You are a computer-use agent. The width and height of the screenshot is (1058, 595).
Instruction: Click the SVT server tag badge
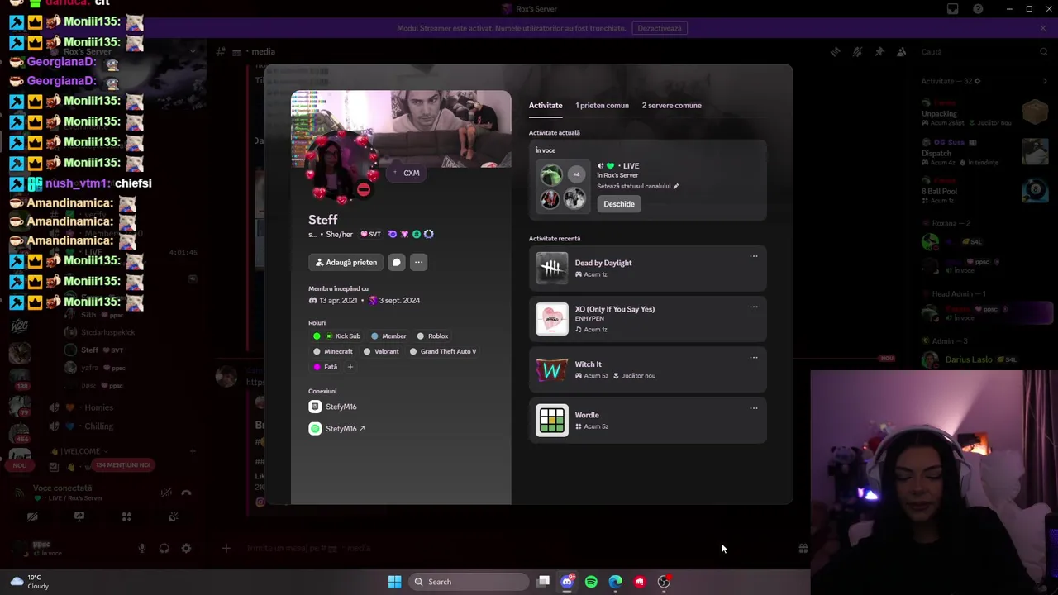pyautogui.click(x=370, y=234)
